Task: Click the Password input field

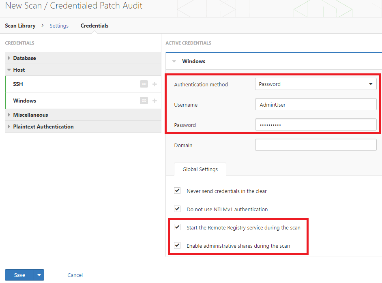Action: 316,125
